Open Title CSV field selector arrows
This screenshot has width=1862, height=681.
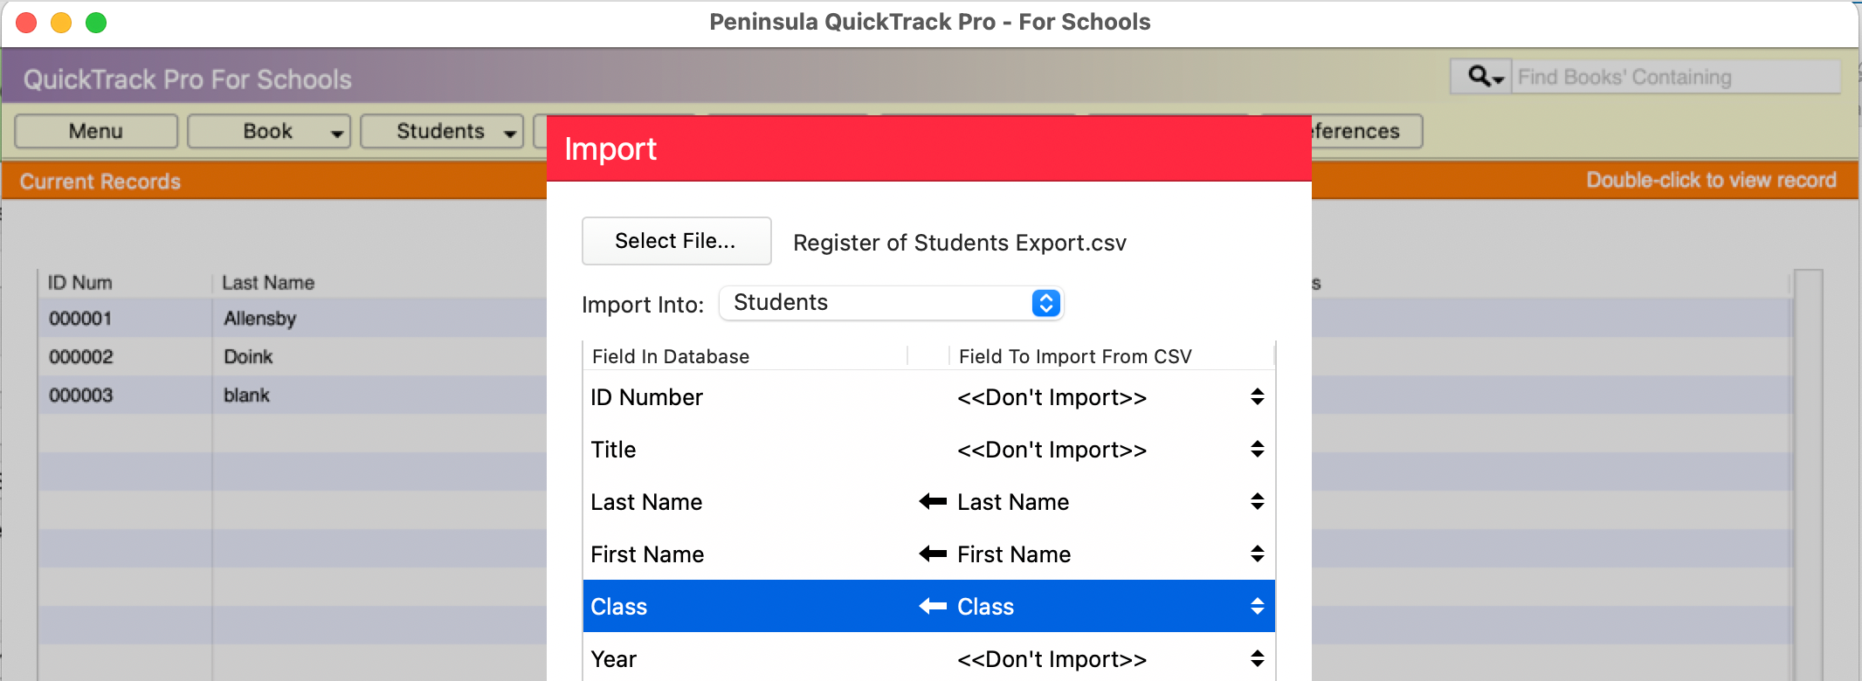(x=1257, y=449)
